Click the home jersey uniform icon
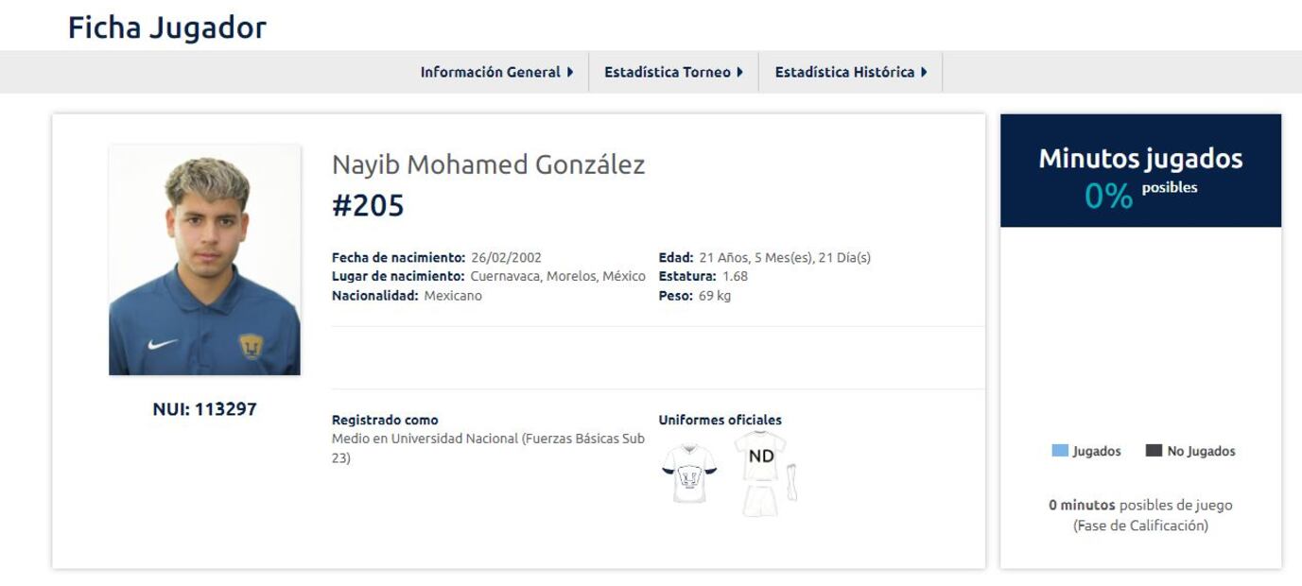Image resolution: width=1302 pixels, height=586 pixels. tap(688, 472)
